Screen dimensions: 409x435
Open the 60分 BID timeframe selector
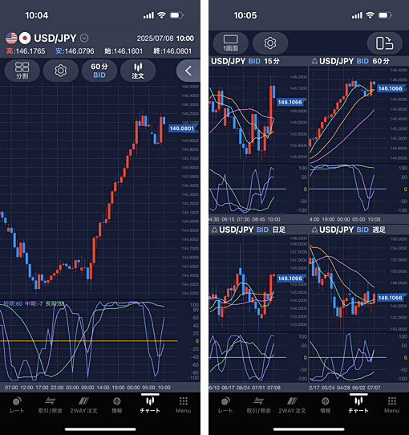(99, 71)
